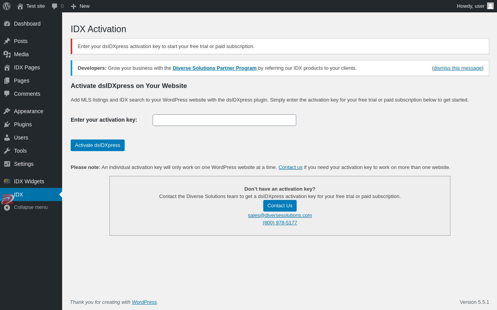
Task: Click the Tools wrench icon
Action: 7,151
